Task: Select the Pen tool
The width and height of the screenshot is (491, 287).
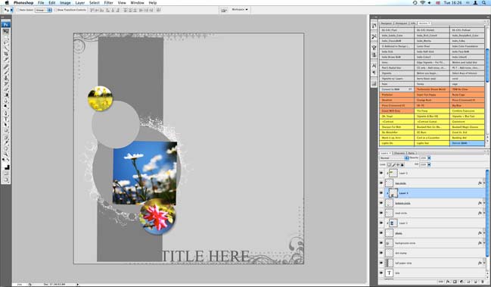Action: (6, 113)
